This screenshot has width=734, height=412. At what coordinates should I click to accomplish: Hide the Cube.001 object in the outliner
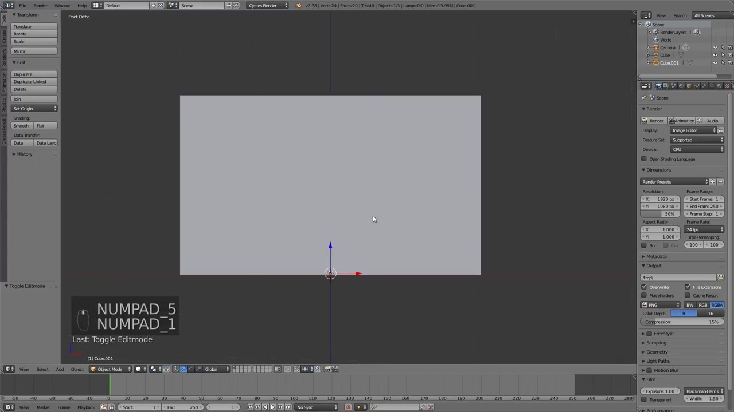[x=715, y=62]
